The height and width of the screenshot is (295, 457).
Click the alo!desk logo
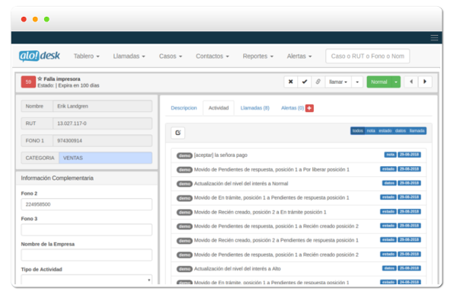click(x=40, y=56)
